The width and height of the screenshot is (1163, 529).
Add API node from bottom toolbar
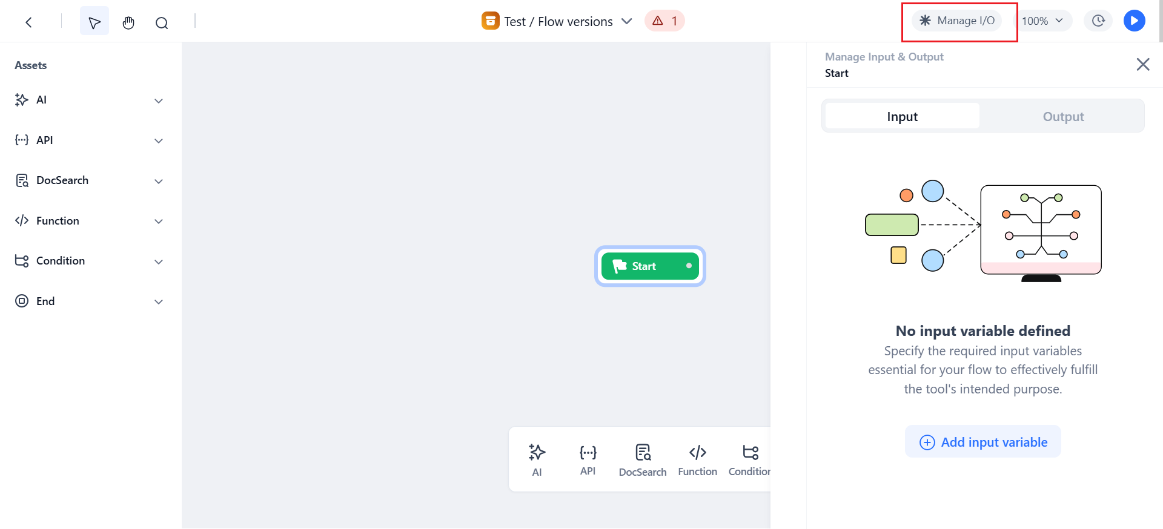point(588,460)
